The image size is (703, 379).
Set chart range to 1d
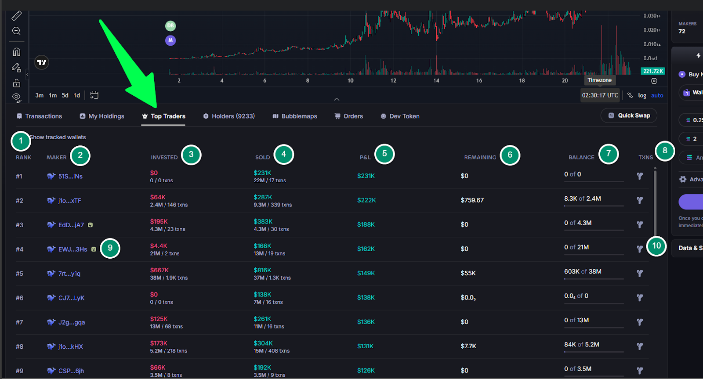click(77, 95)
